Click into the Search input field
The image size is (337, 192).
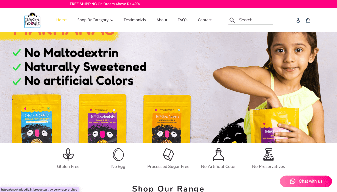[255, 20]
